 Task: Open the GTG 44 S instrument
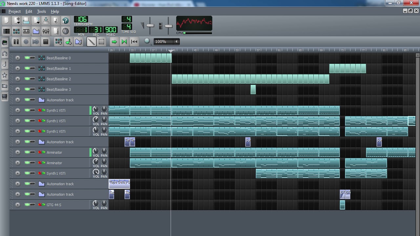[x=54, y=205]
